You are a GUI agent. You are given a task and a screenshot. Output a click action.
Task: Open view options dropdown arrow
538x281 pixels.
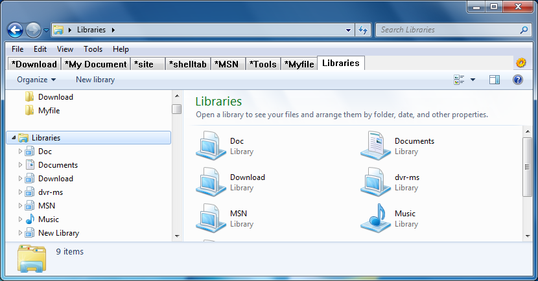point(473,80)
